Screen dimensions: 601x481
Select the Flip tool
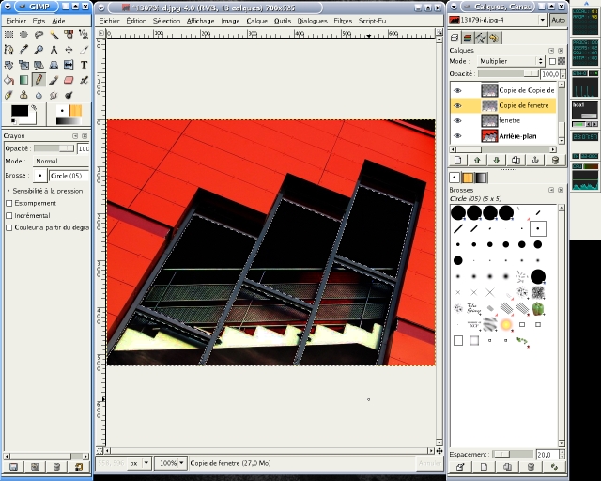69,65
